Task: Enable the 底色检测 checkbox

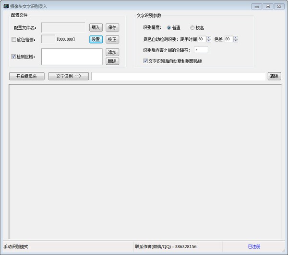Action: 13,39
